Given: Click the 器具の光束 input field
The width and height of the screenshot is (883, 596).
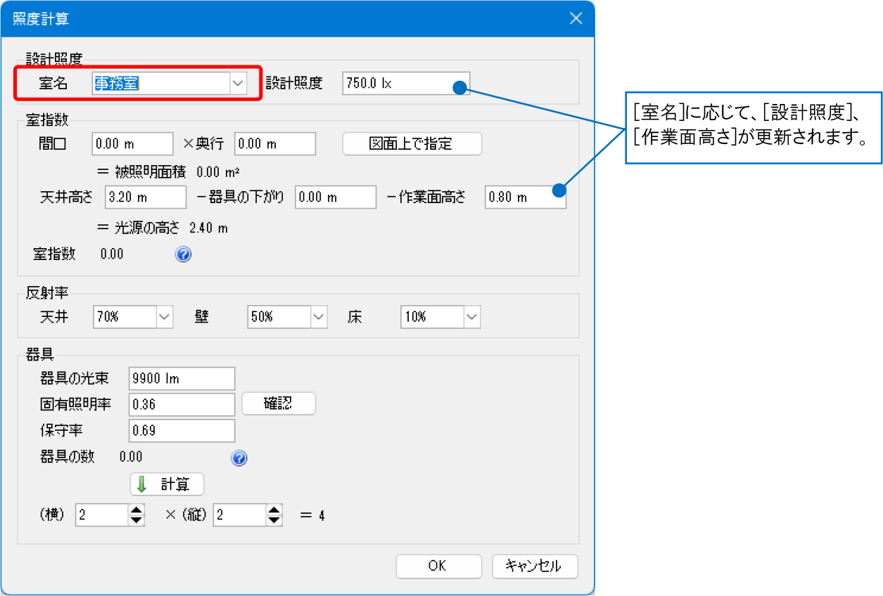Looking at the screenshot, I should (182, 379).
